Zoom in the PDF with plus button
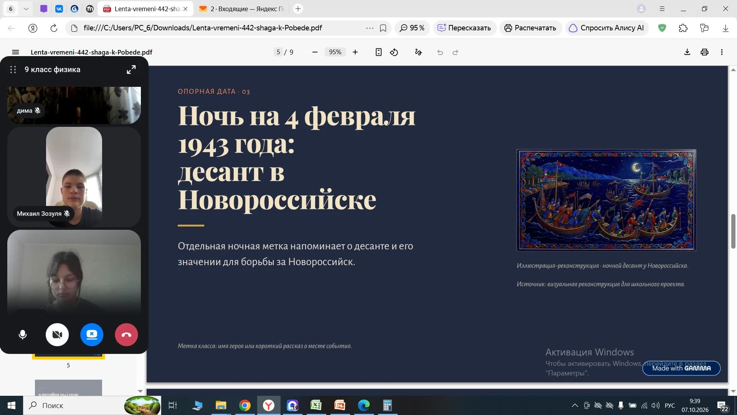The width and height of the screenshot is (737, 415). [355, 52]
